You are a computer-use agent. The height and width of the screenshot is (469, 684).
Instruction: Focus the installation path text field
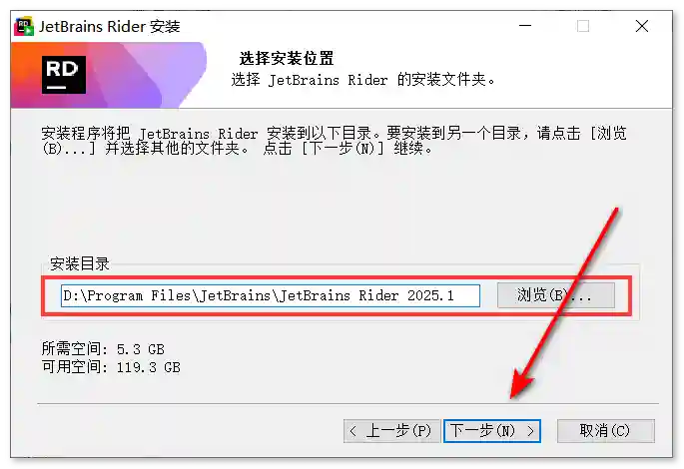270,295
